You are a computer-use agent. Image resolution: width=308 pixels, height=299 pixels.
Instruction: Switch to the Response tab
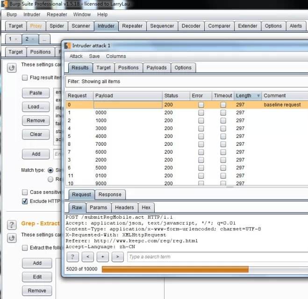point(110,194)
